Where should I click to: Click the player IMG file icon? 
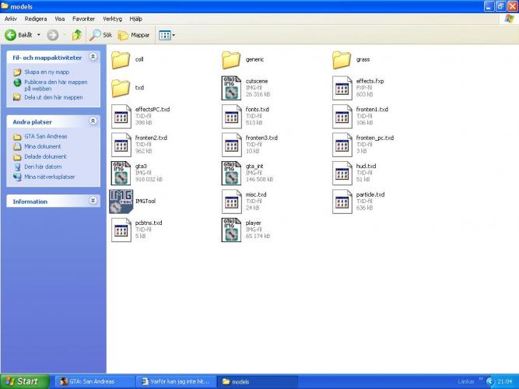pos(231,230)
